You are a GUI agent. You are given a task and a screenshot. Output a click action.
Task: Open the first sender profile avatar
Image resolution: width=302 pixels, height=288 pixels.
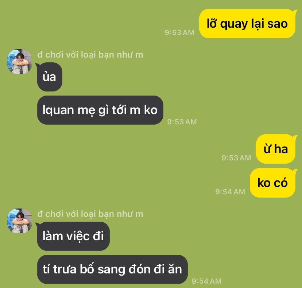20,61
